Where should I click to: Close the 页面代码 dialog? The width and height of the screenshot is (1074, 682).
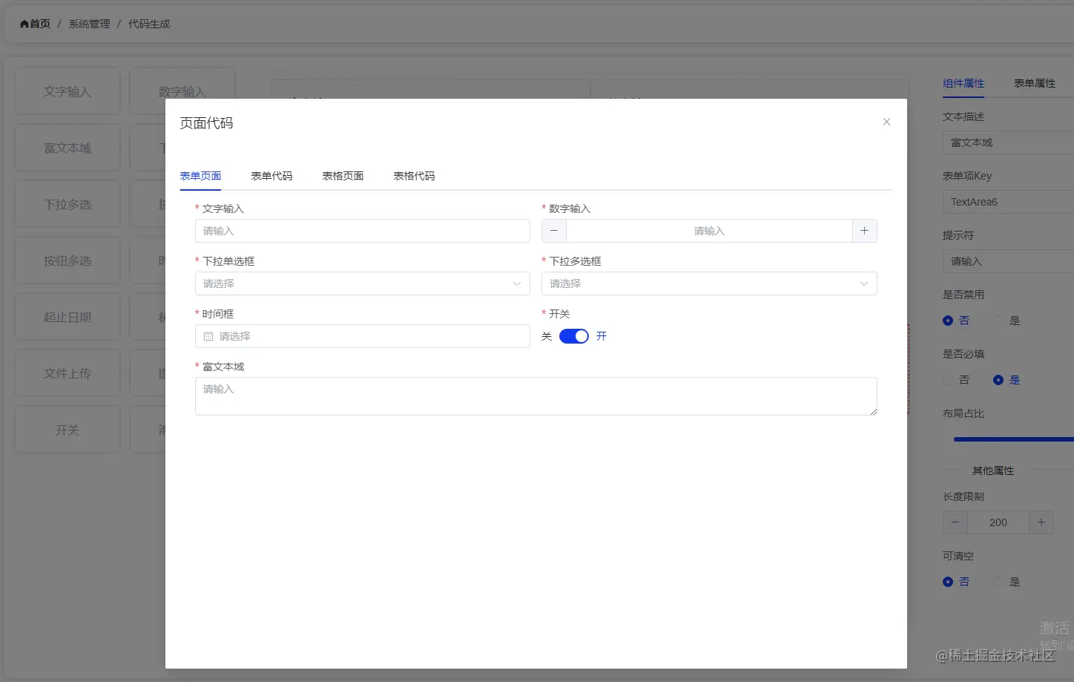coord(886,122)
